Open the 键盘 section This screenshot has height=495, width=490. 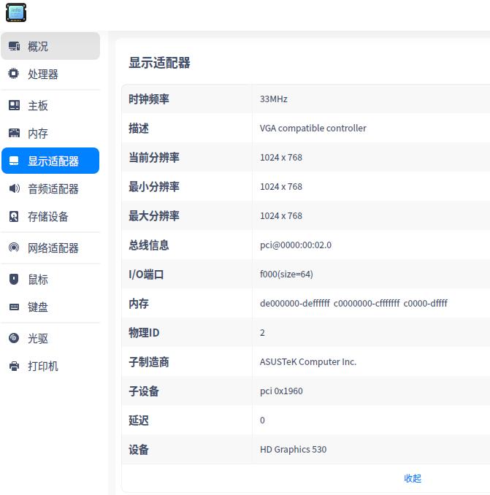50,307
